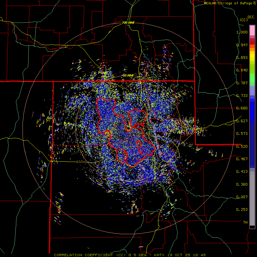
Task: Click the pink top segment of the color bar
Action: [x=252, y=30]
